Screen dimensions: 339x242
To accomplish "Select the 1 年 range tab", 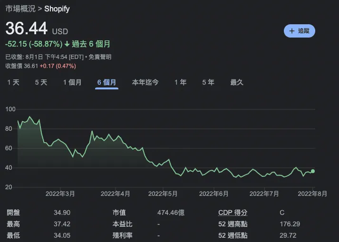I will pos(181,82).
